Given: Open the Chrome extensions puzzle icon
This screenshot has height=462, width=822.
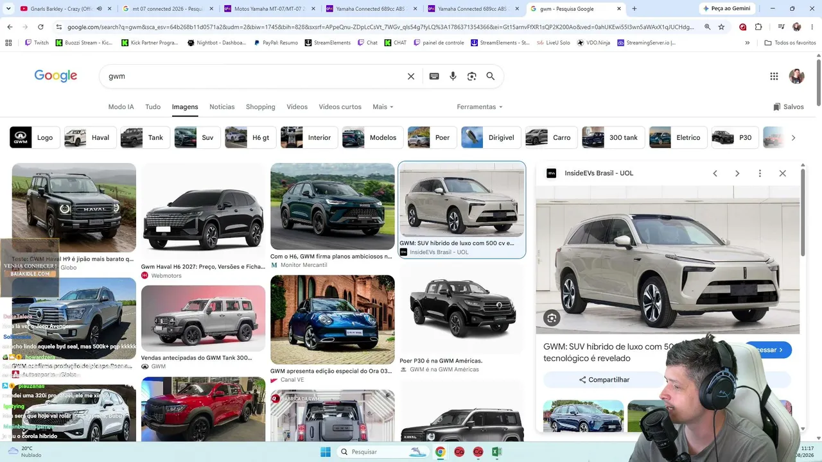Looking at the screenshot, I should (x=758, y=27).
